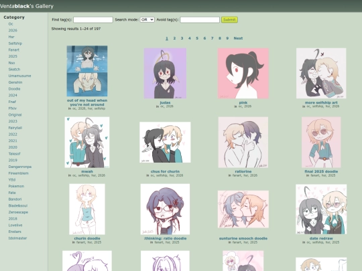Image resolution: width=362 pixels, height=271 pixels.
Task: Click the Find tag(s) input field
Action: coord(93,20)
